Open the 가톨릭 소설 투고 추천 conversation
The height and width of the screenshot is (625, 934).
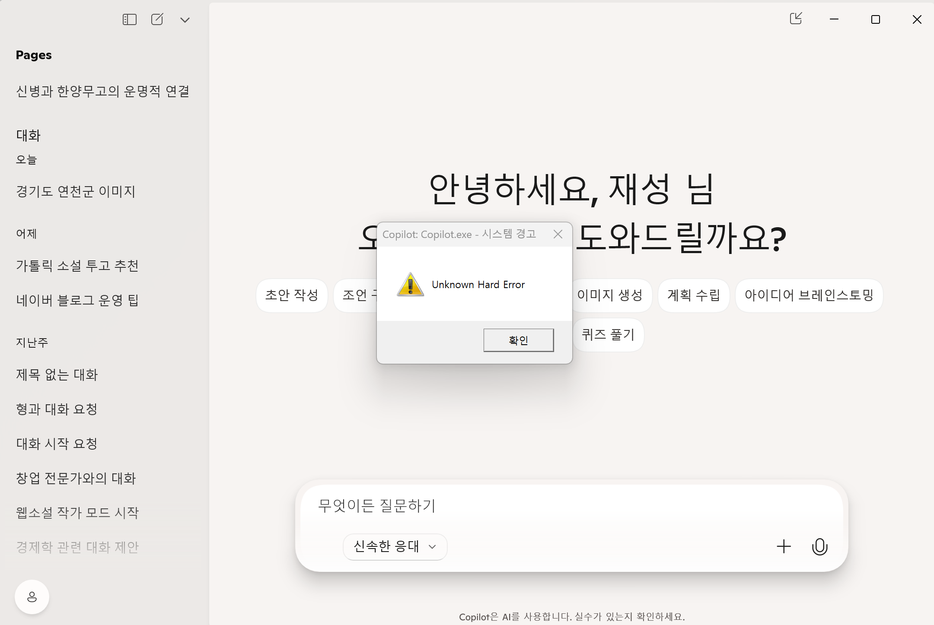point(77,266)
